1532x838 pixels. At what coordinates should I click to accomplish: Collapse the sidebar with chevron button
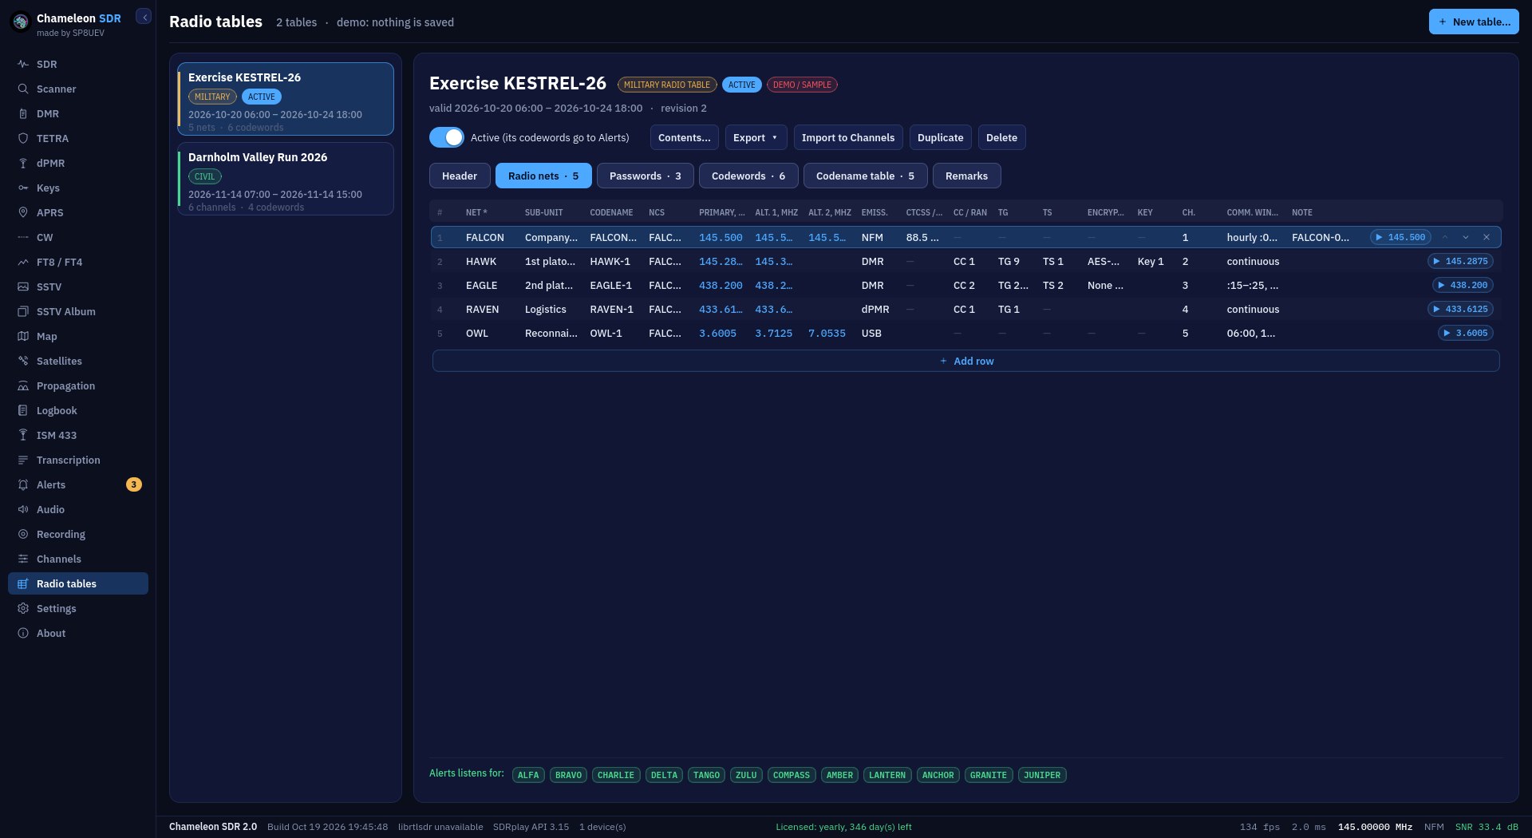click(x=144, y=17)
